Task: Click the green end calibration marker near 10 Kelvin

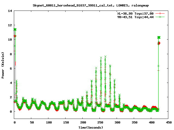Action: click(159, 38)
